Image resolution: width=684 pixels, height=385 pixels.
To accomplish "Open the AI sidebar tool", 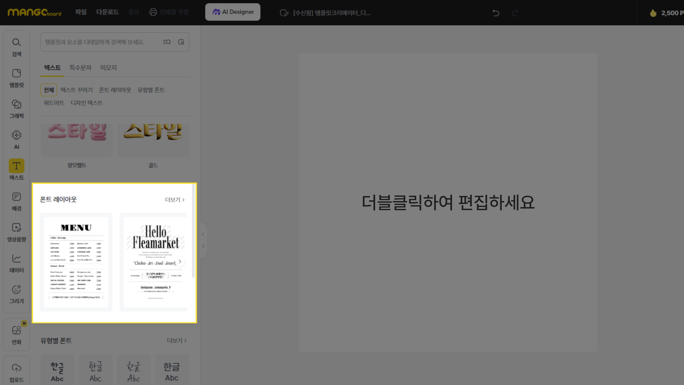I will point(16,140).
